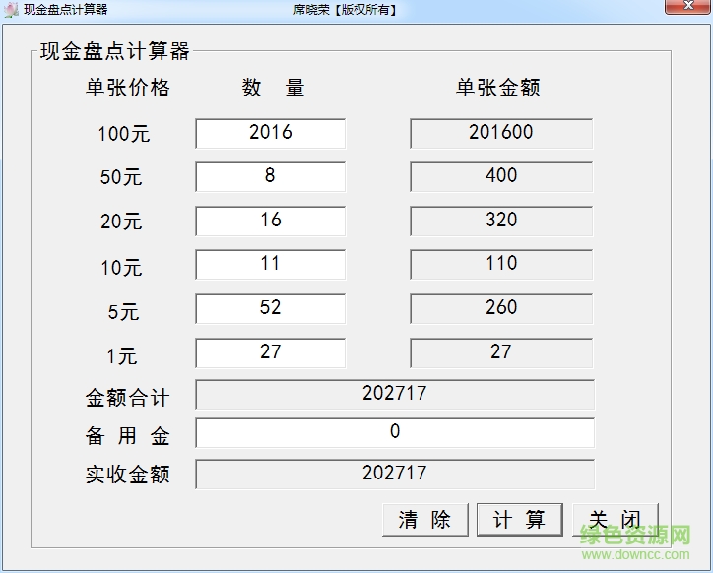Click the 100元 amount field showing 201600
Screen dimensions: 713x573
click(x=501, y=133)
